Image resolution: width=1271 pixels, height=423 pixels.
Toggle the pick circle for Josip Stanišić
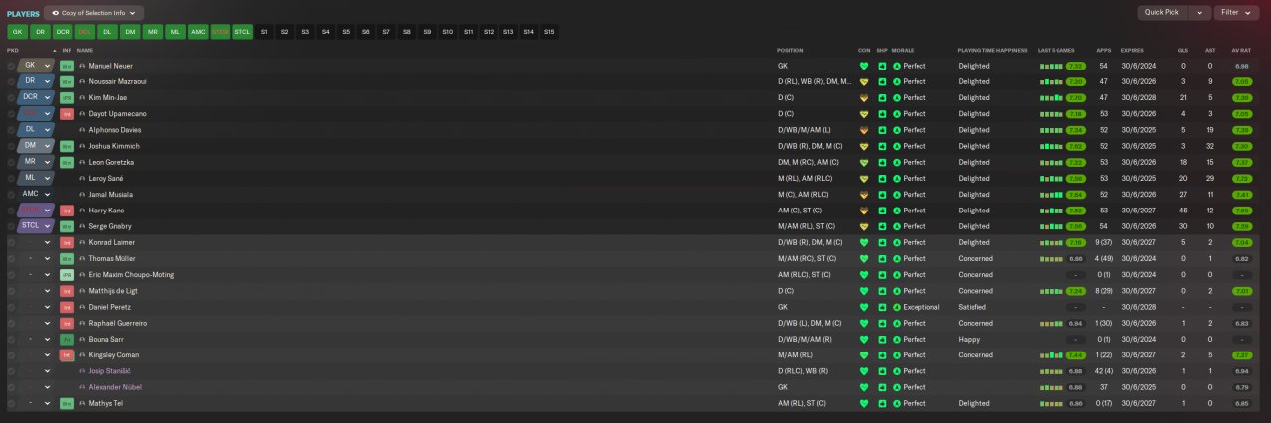(11, 371)
